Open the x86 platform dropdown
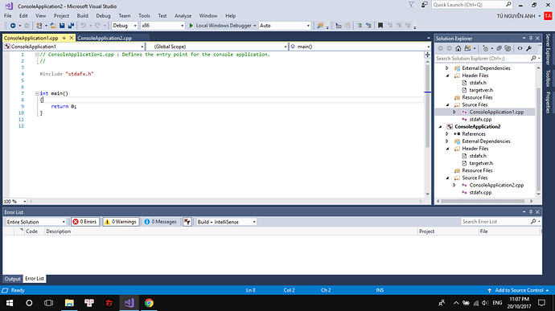Image resolution: width=555 pixels, height=311 pixels. (x=162, y=26)
